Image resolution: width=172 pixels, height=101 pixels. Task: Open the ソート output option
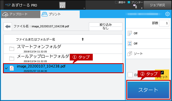(x=148, y=54)
